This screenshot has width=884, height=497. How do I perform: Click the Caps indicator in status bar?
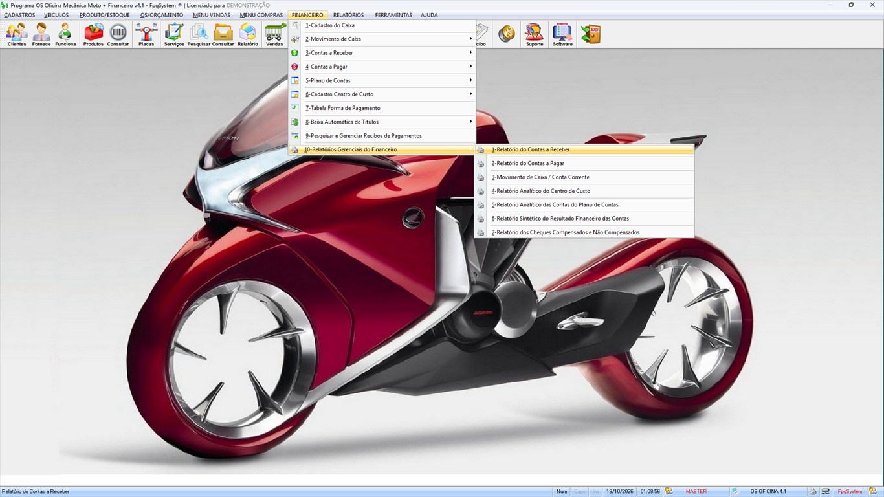pos(580,491)
